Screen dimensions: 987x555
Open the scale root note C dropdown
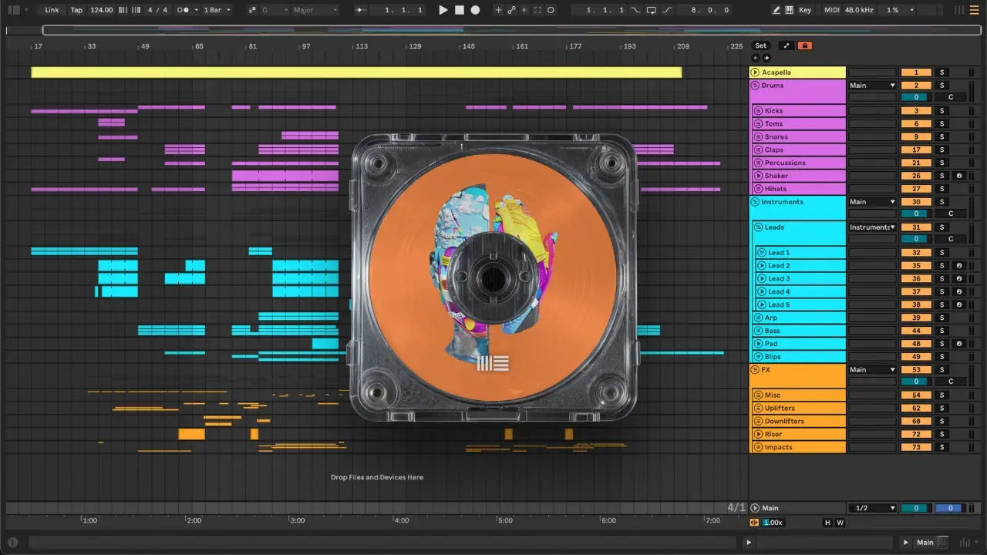coord(274,10)
